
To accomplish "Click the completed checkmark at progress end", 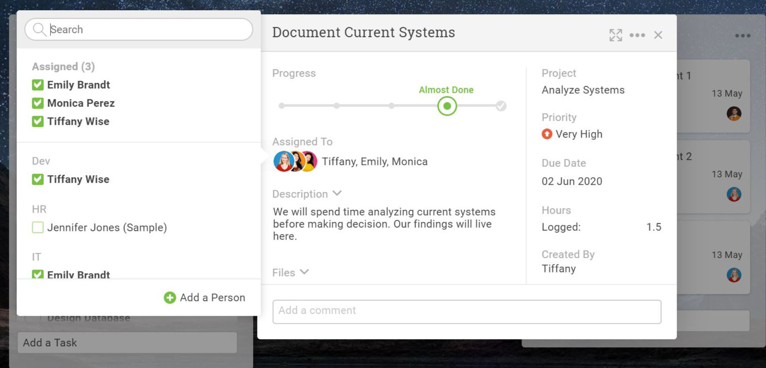I will (501, 106).
